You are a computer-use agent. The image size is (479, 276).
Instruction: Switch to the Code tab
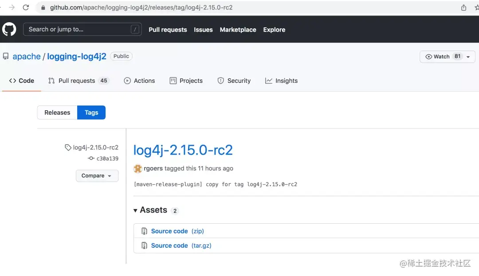pos(22,81)
